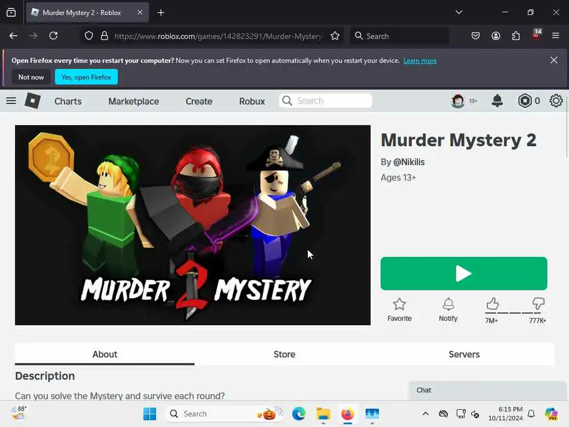This screenshot has width=569, height=427.
Task: Go to Roblox home via logo icon
Action: coord(32,101)
